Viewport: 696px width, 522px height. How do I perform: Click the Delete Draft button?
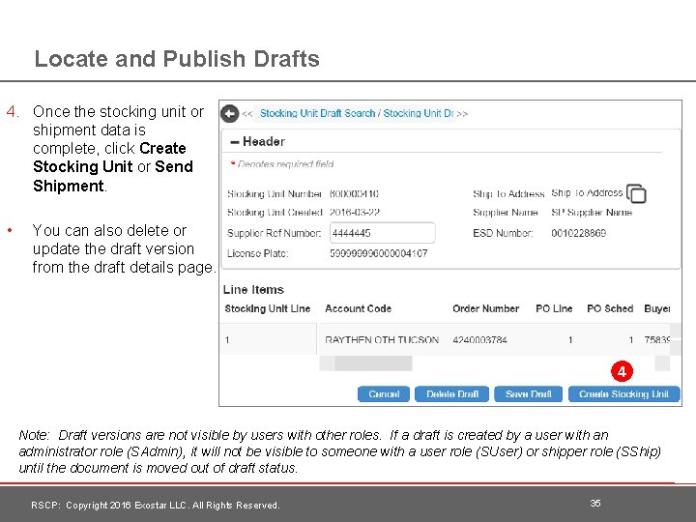click(x=451, y=394)
